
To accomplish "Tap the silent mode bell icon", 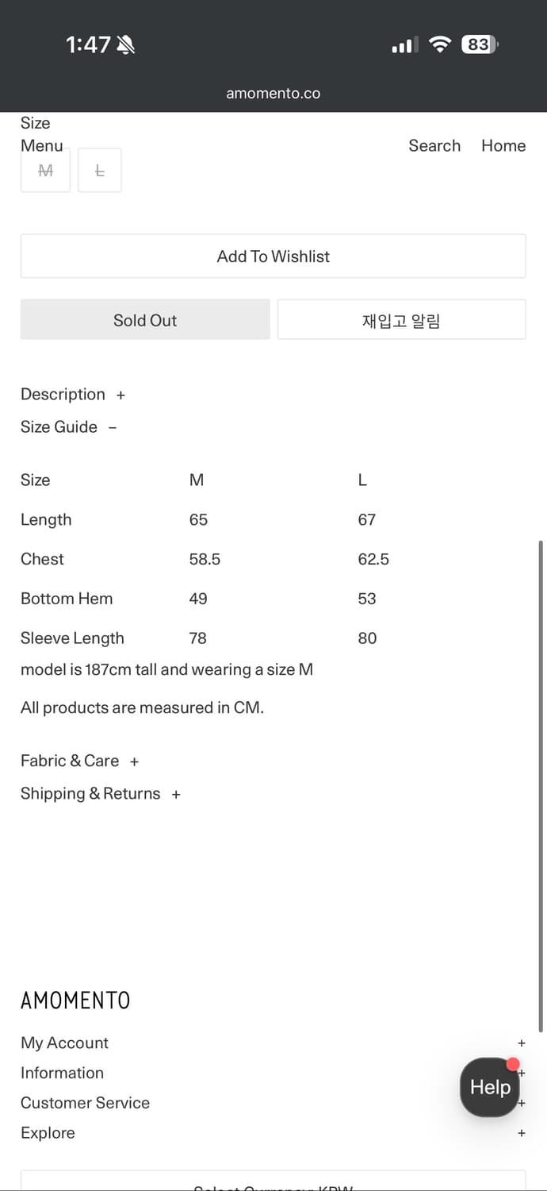I will pyautogui.click(x=125, y=45).
